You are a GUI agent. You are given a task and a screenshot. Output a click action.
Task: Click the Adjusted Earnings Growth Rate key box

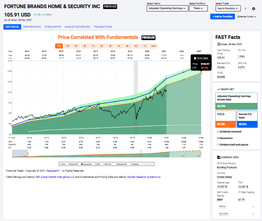coord(236,101)
